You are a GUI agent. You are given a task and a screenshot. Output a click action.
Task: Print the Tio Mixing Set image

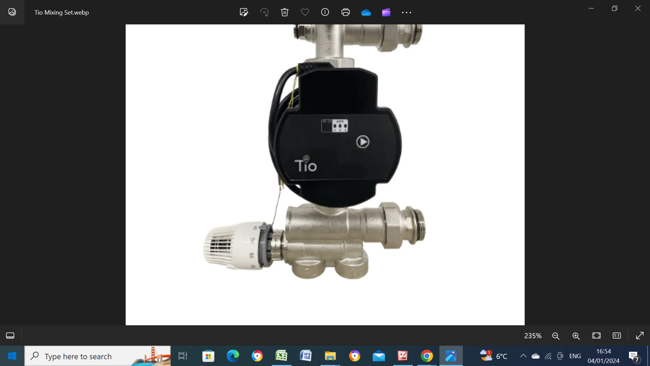tap(346, 12)
